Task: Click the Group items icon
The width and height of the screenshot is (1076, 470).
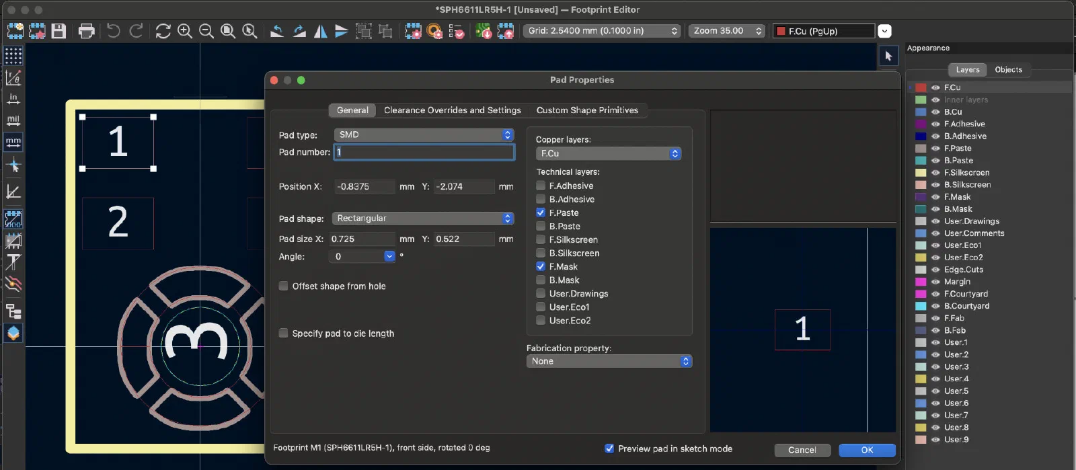Action: (x=364, y=31)
